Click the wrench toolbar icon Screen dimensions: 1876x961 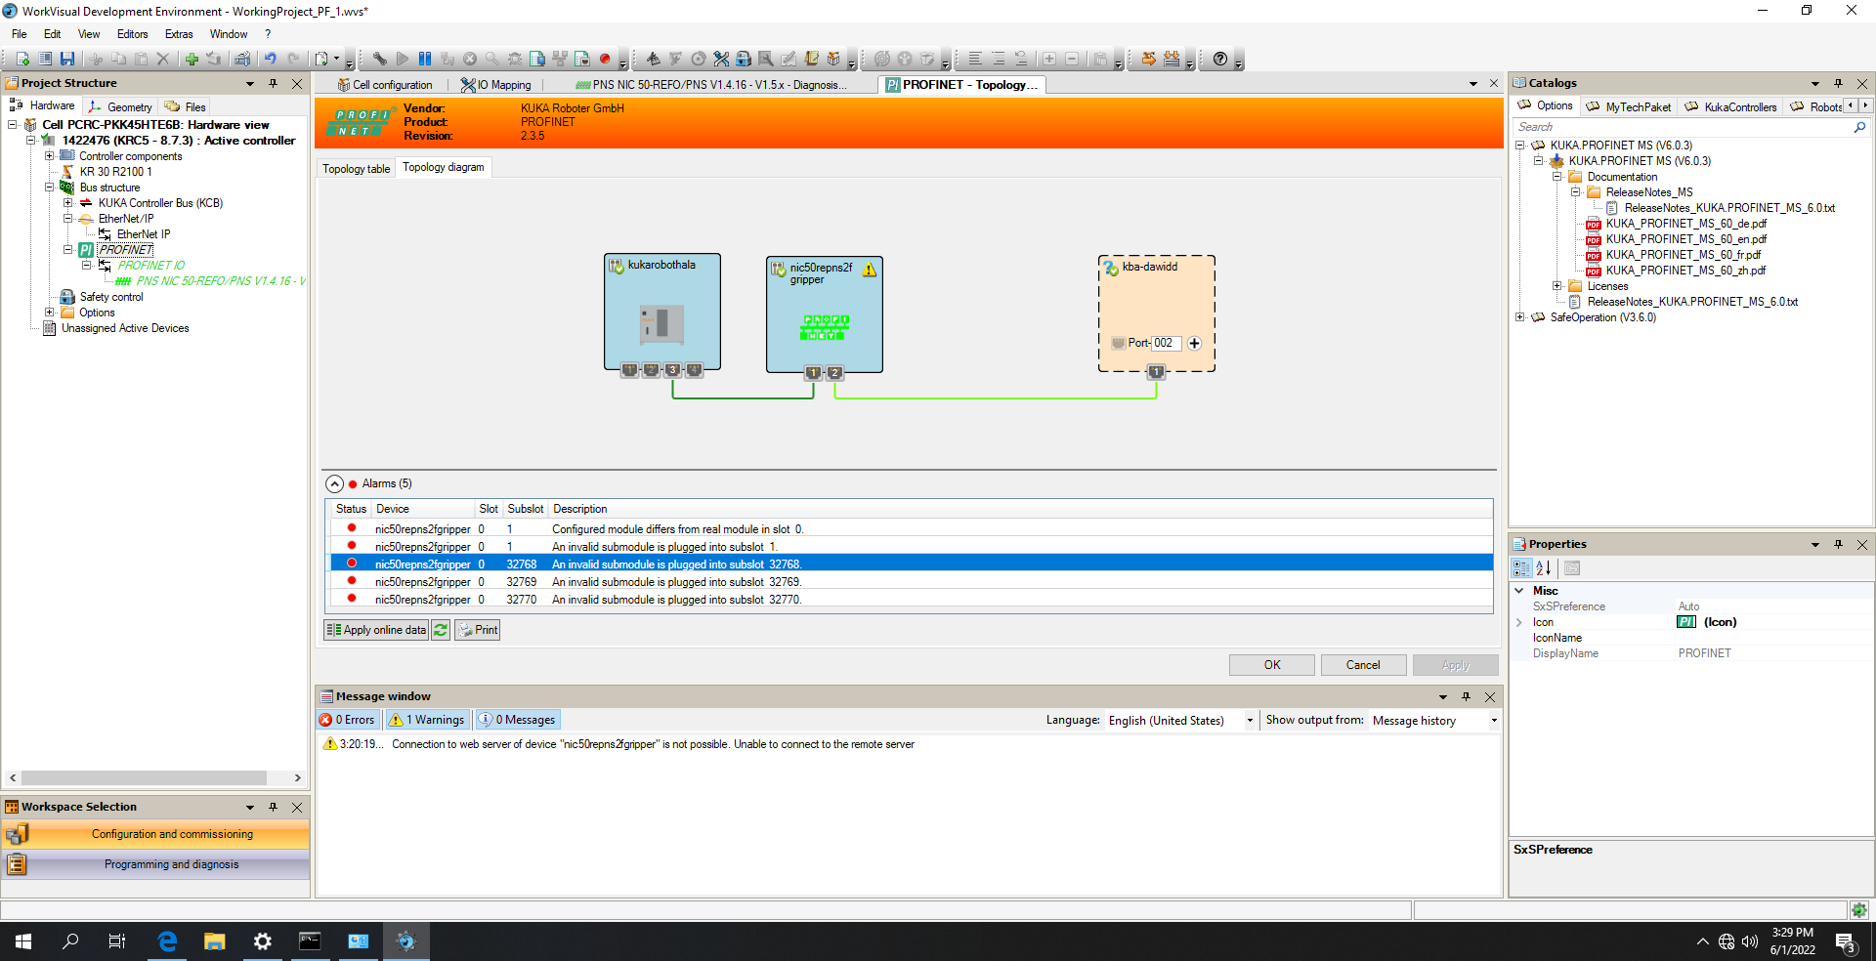[380, 60]
